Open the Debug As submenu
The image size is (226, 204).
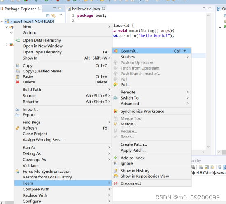pyautogui.click(x=63, y=153)
